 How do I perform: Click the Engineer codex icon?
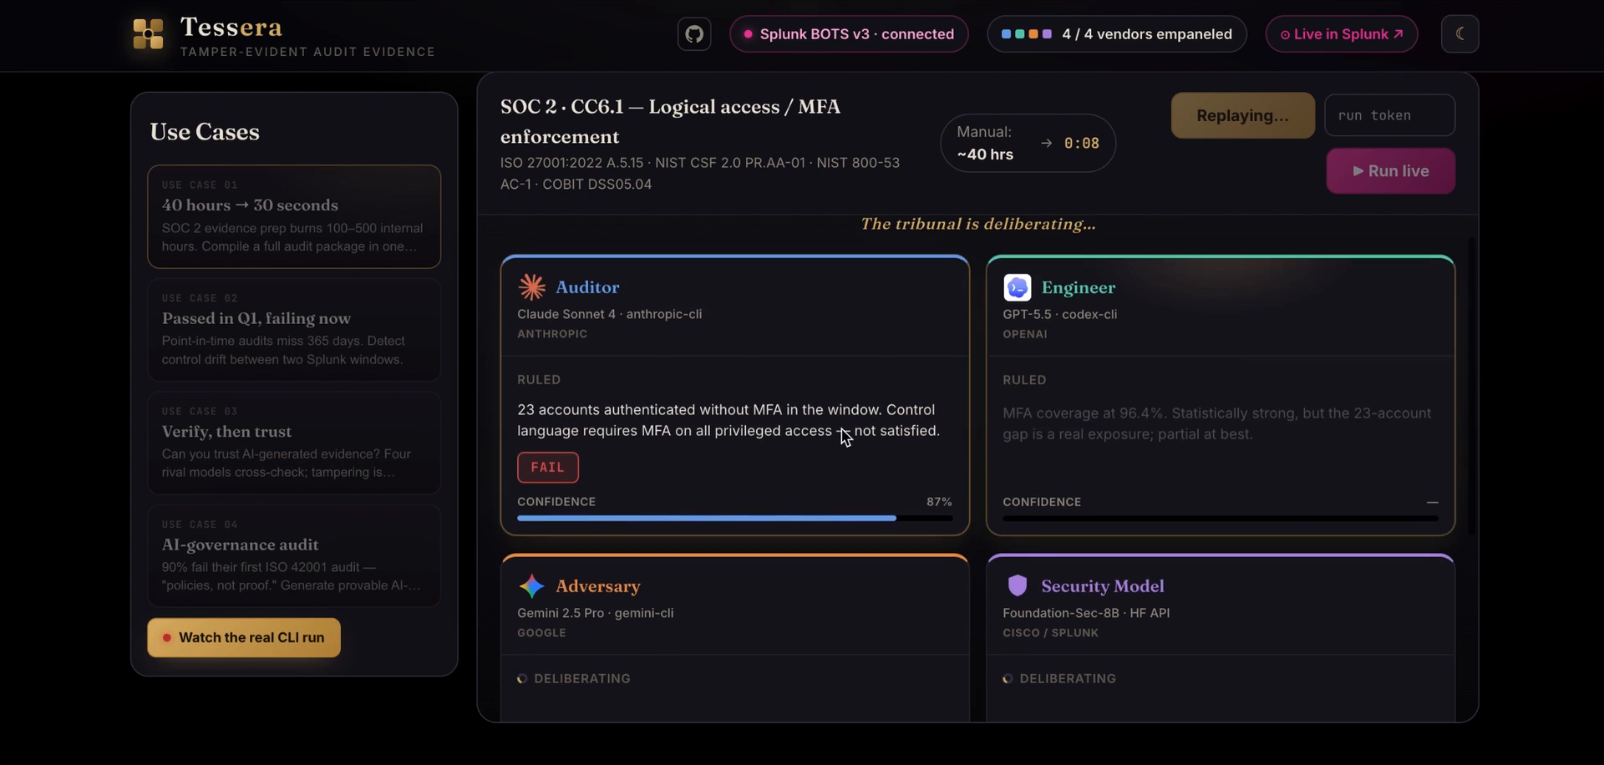[1017, 287]
